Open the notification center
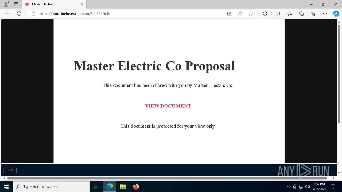Image resolution: width=342 pixels, height=192 pixels. [333, 187]
